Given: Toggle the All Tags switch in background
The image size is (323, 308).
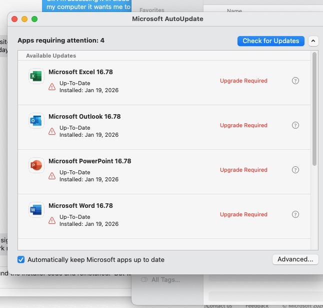Looking at the screenshot, I should click(x=144, y=280).
